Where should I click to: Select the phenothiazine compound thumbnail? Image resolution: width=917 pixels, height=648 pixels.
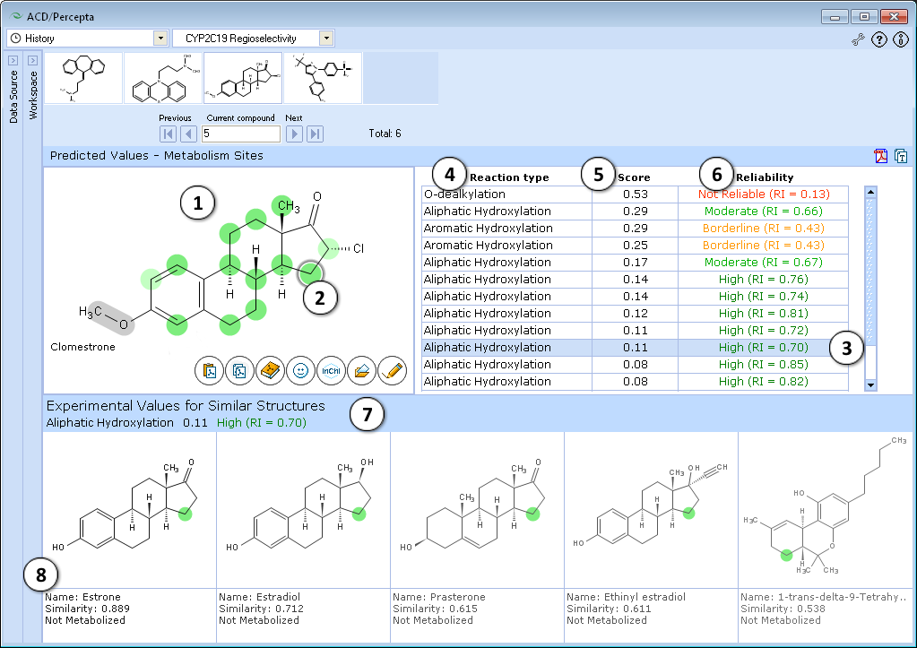point(163,78)
